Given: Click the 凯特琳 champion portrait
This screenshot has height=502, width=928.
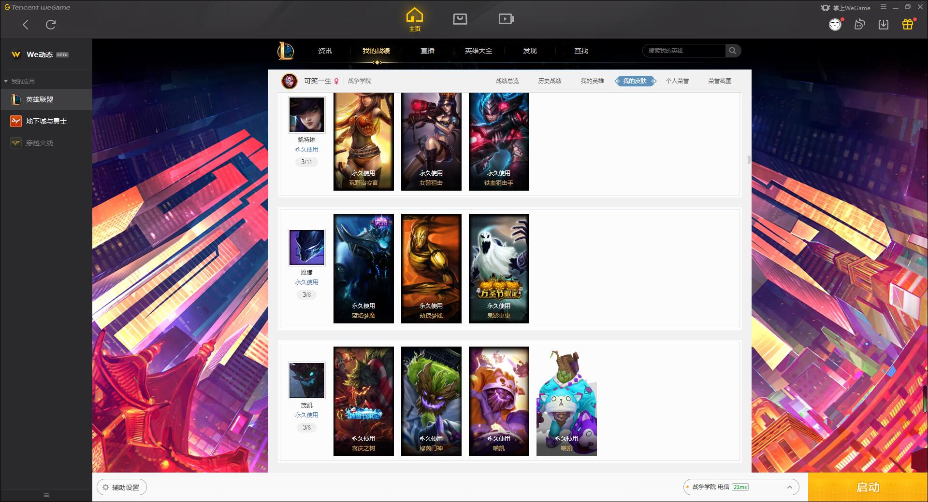Looking at the screenshot, I should pos(307,115).
